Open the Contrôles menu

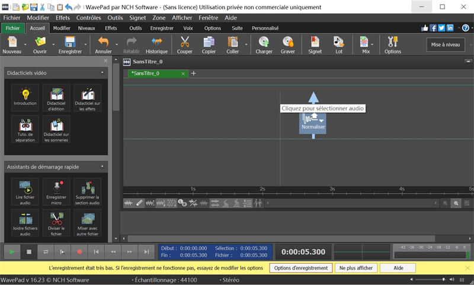coord(88,18)
